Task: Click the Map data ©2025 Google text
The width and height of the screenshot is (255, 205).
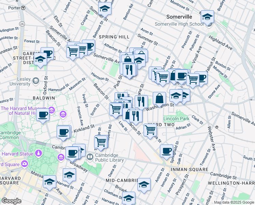Action: point(234,202)
